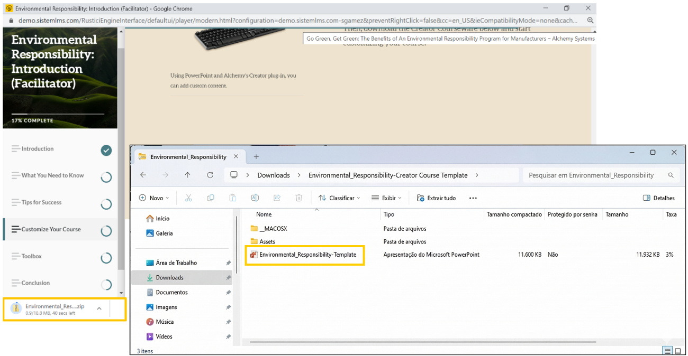The width and height of the screenshot is (688, 356).
Task: Open the Novo dropdown menu
Action: (154, 198)
